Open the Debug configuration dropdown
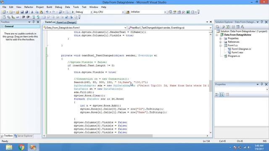Image resolution: width=269 pixels, height=151 pixels. click(x=91, y=12)
